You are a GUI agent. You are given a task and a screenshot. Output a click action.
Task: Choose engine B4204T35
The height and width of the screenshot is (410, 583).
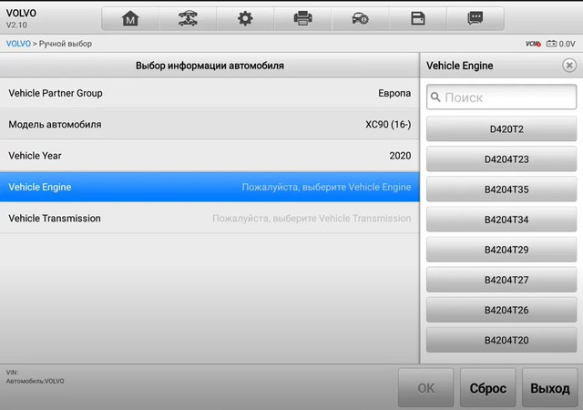tap(501, 190)
